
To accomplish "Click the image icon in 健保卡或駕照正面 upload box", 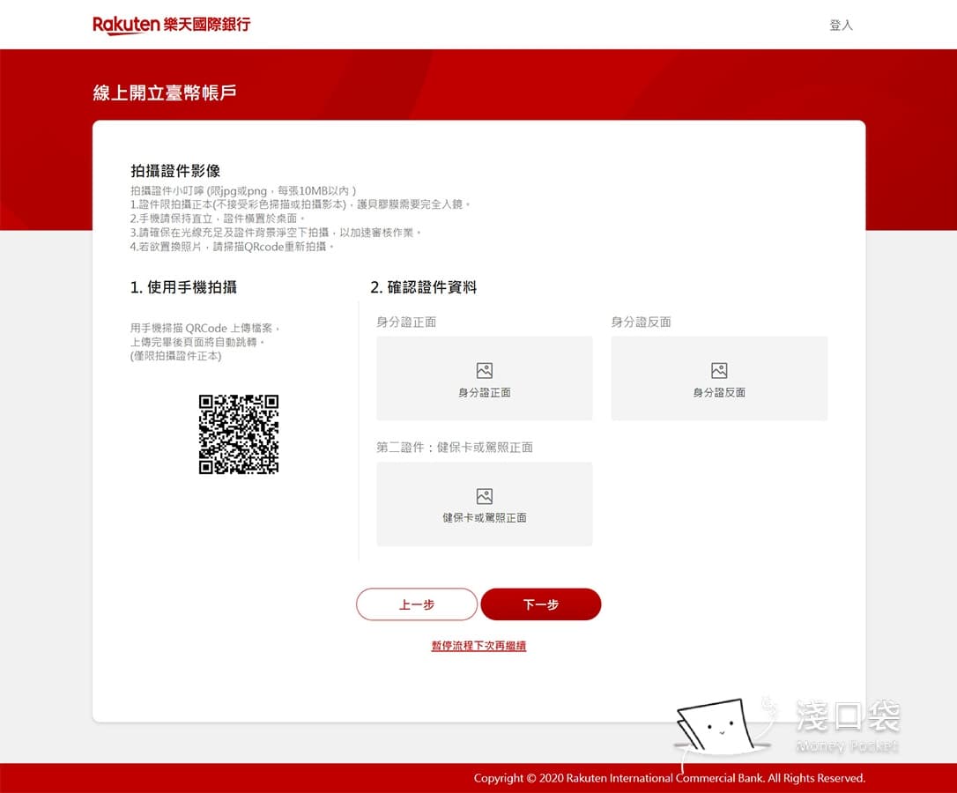I will 484,496.
